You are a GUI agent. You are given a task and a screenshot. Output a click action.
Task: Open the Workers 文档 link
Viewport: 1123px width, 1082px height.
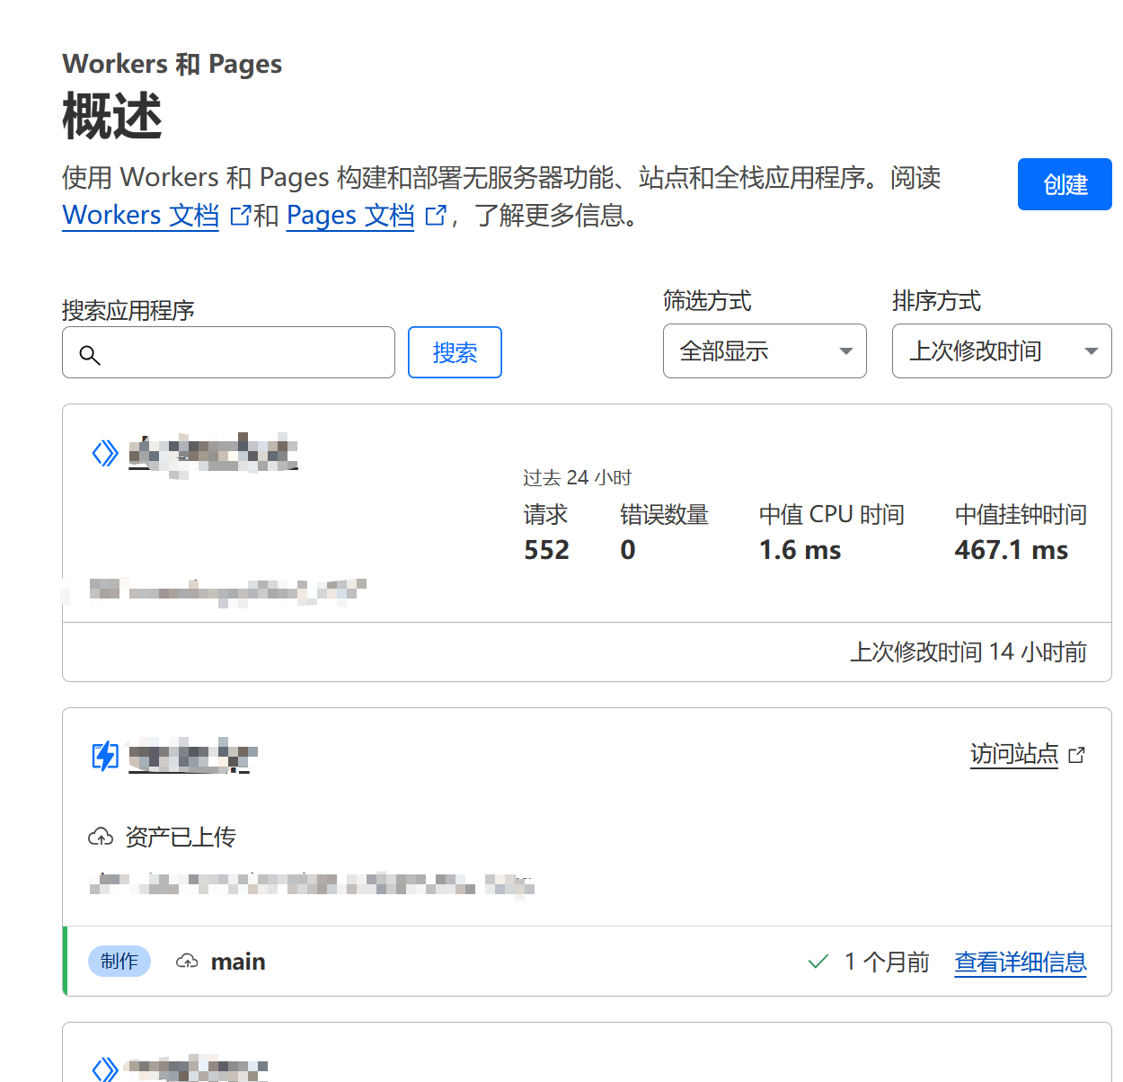[140, 215]
